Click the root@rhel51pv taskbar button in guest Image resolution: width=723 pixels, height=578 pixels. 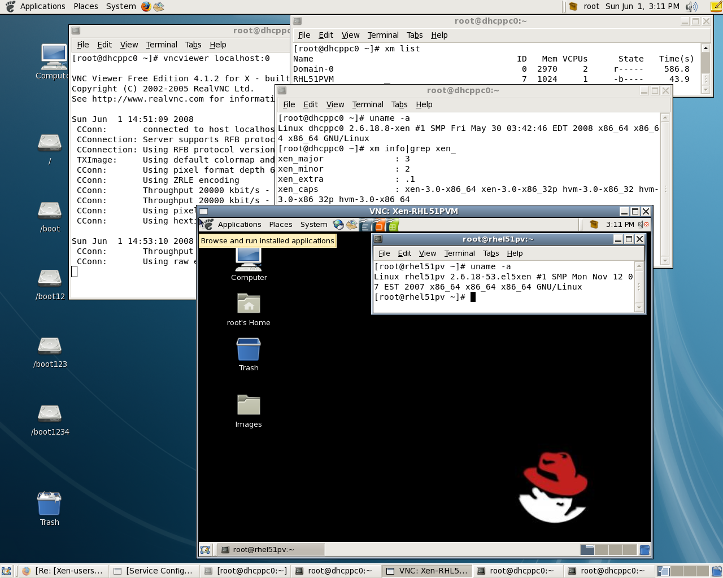pyautogui.click(x=271, y=549)
